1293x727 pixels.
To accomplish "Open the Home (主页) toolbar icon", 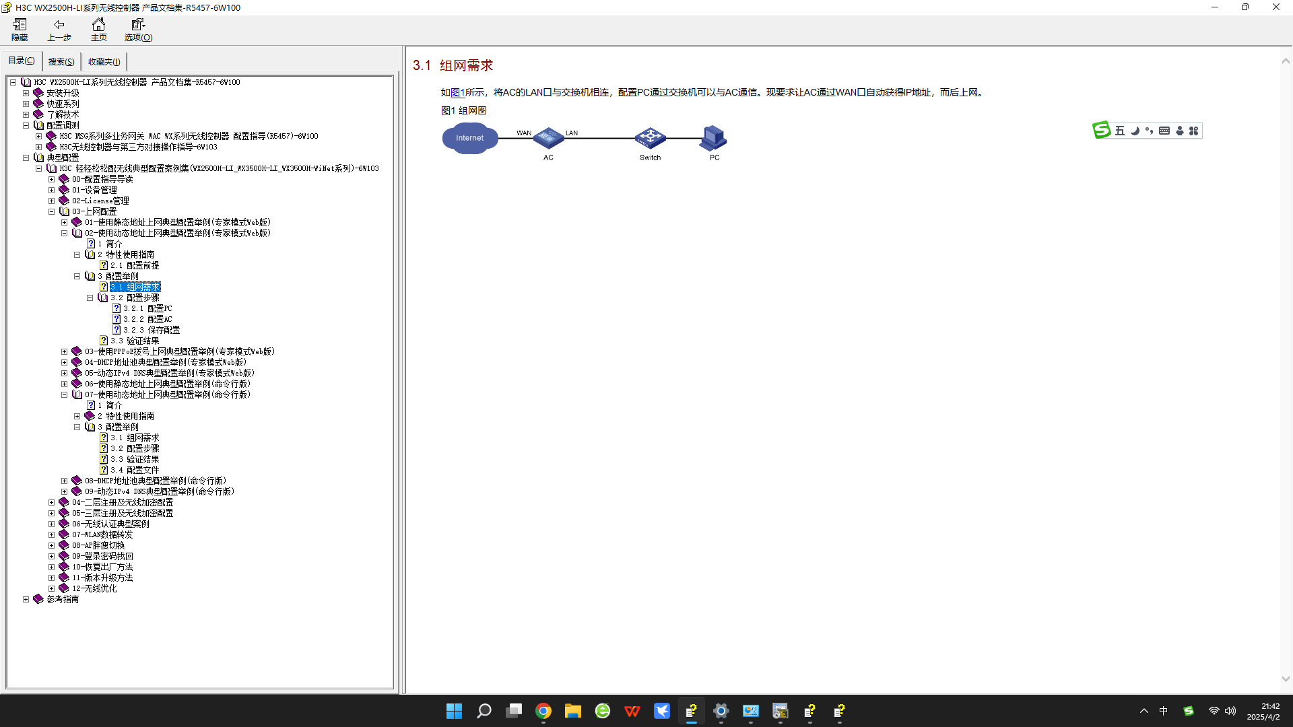I will (x=98, y=30).
